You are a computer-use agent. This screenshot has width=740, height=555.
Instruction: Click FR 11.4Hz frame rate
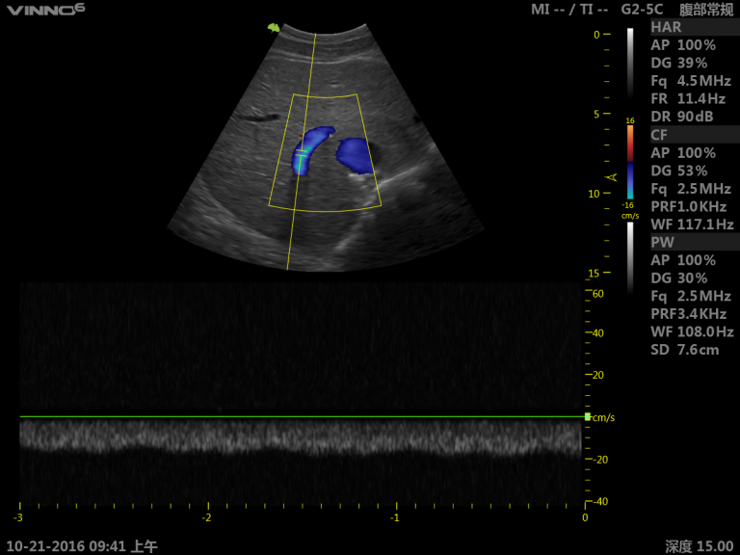coord(688,99)
